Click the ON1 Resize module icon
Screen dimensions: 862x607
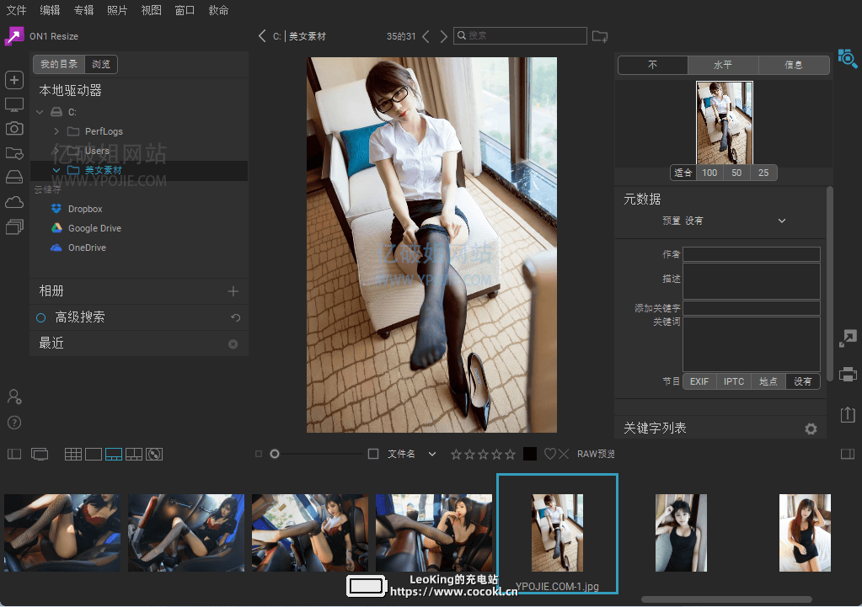click(14, 36)
